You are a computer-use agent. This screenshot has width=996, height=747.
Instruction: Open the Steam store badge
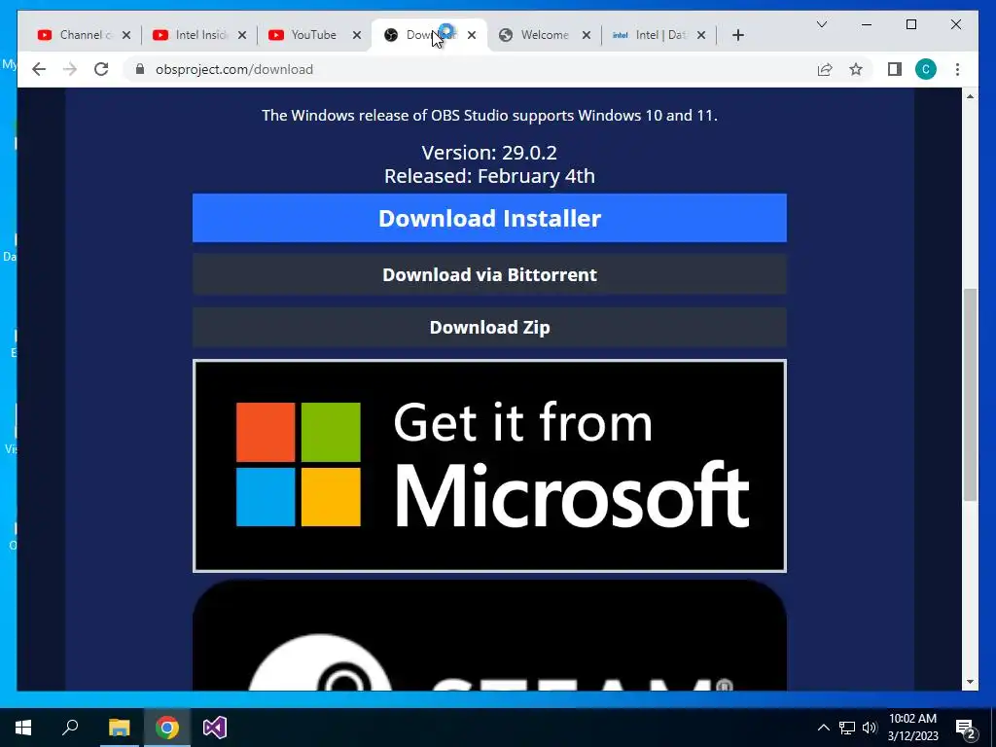[x=489, y=635]
